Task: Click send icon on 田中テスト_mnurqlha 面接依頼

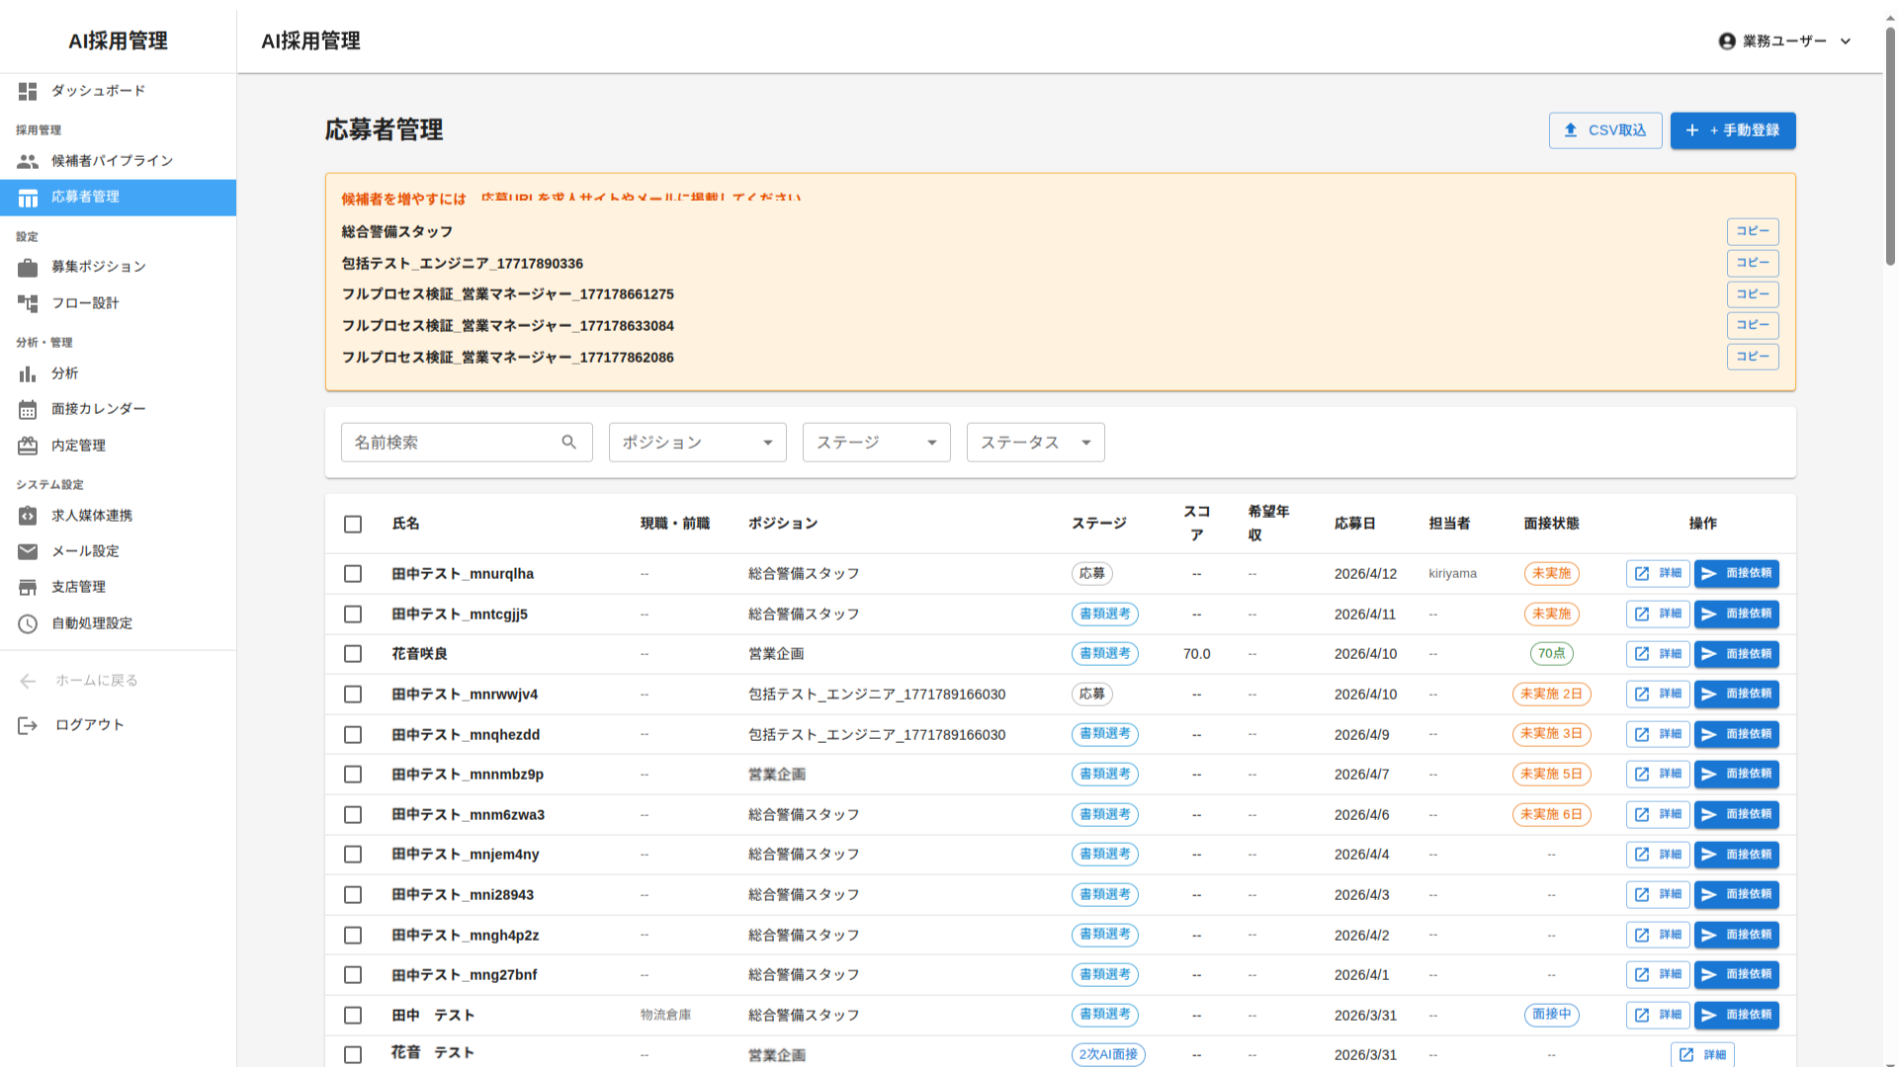Action: [1709, 574]
